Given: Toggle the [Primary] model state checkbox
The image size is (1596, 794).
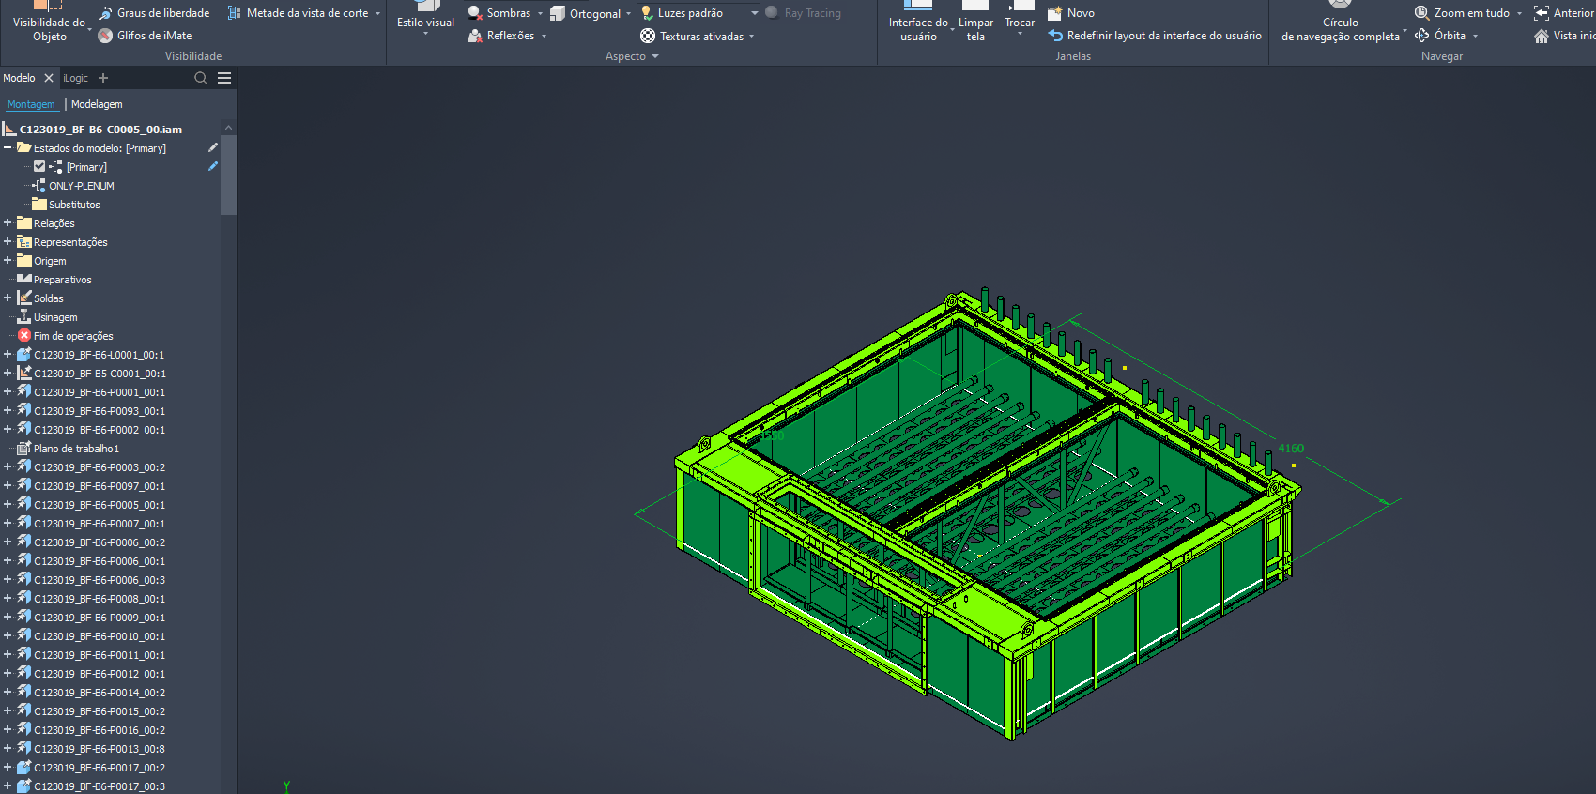Looking at the screenshot, I should coord(39,166).
